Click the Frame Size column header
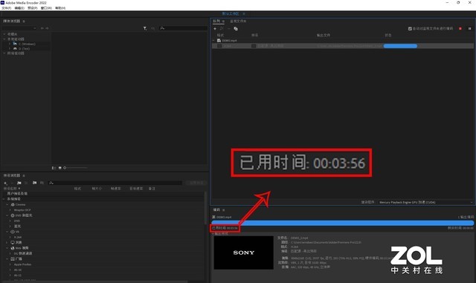This screenshot has height=283, width=476. [x=97, y=189]
